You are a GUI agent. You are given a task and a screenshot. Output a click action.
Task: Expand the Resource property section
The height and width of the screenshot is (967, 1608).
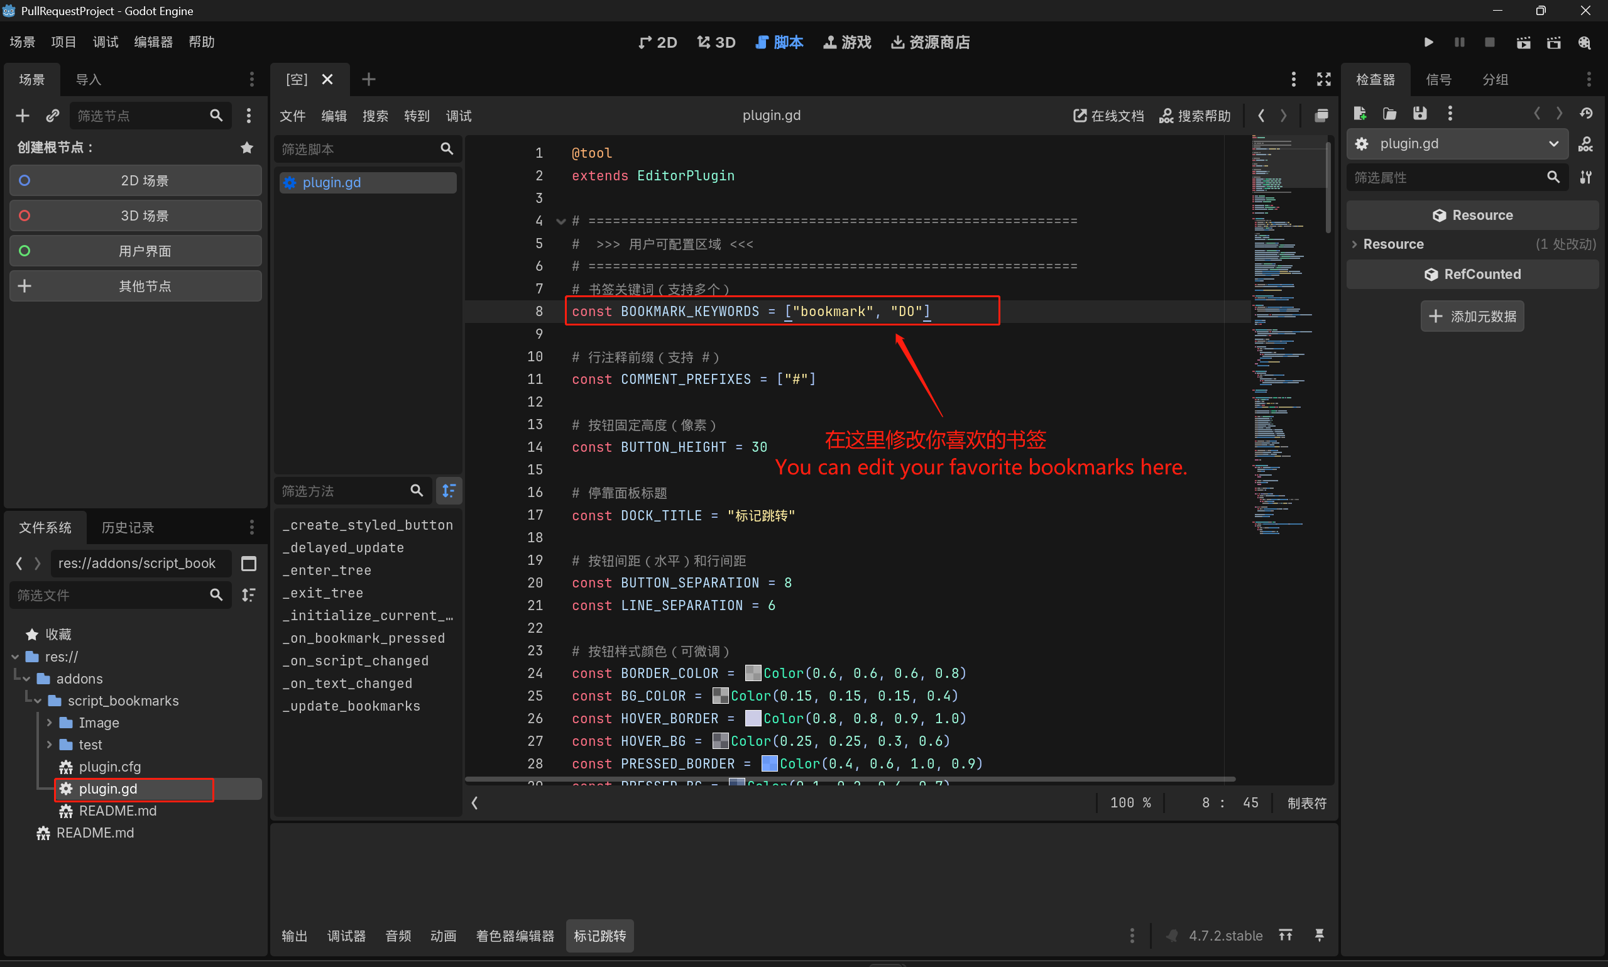(x=1472, y=244)
